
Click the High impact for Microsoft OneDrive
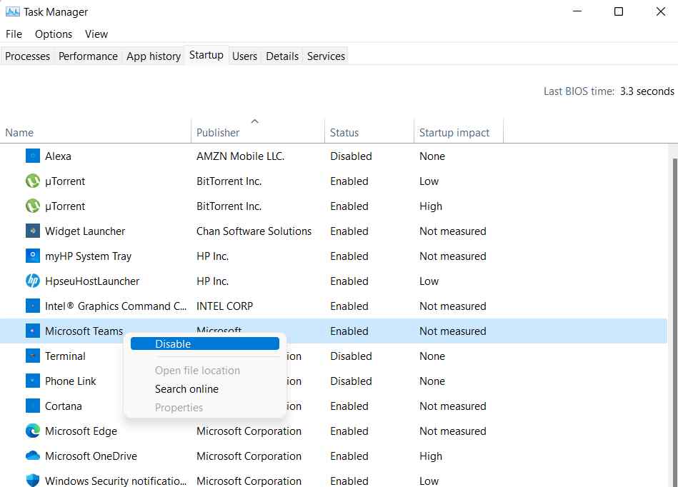(431, 456)
